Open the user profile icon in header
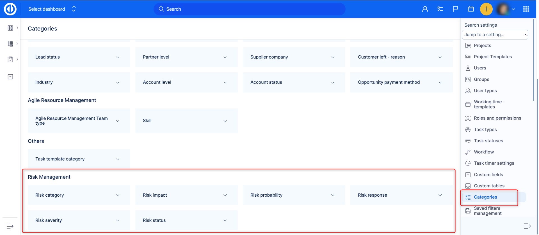539x235 pixels. click(425, 9)
